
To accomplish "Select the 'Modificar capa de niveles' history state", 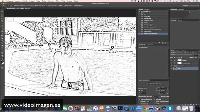I will 153,34.
